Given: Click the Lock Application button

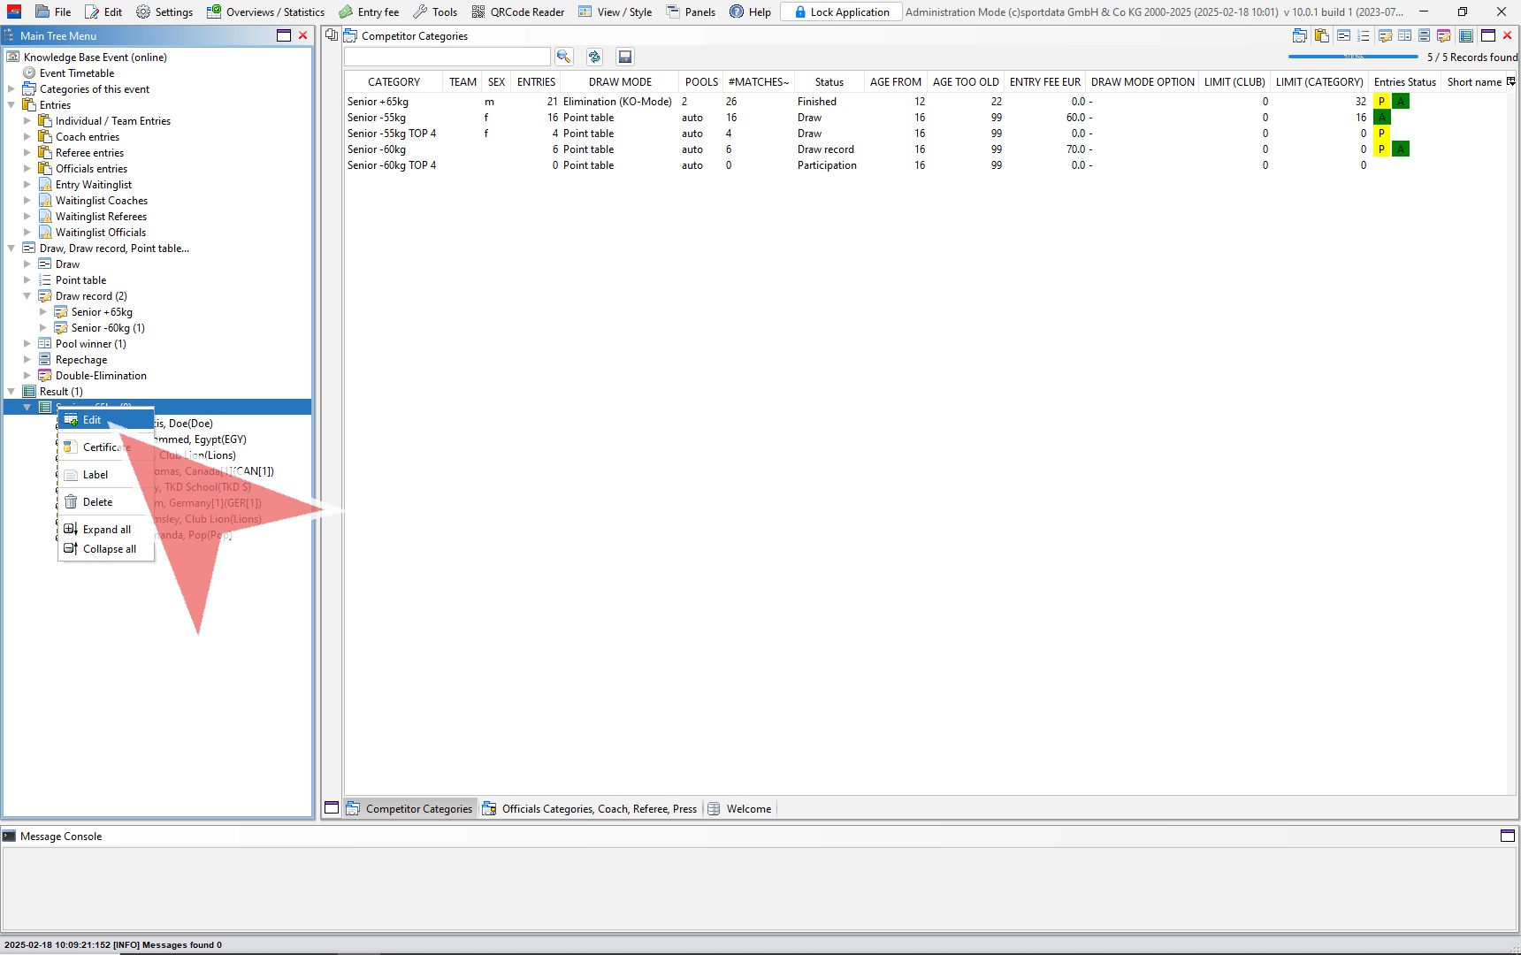Looking at the screenshot, I should (841, 11).
